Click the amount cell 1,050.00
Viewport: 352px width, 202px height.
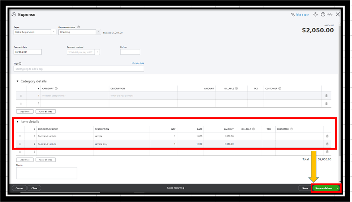click(219, 144)
